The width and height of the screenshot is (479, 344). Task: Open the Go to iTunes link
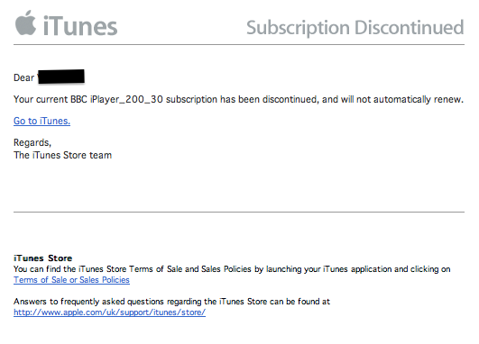coord(41,121)
